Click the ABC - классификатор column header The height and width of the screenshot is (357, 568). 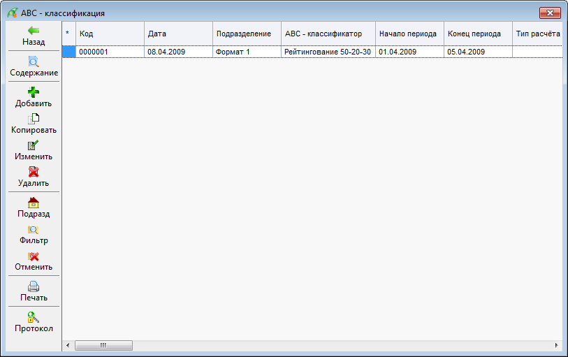pyautogui.click(x=328, y=34)
